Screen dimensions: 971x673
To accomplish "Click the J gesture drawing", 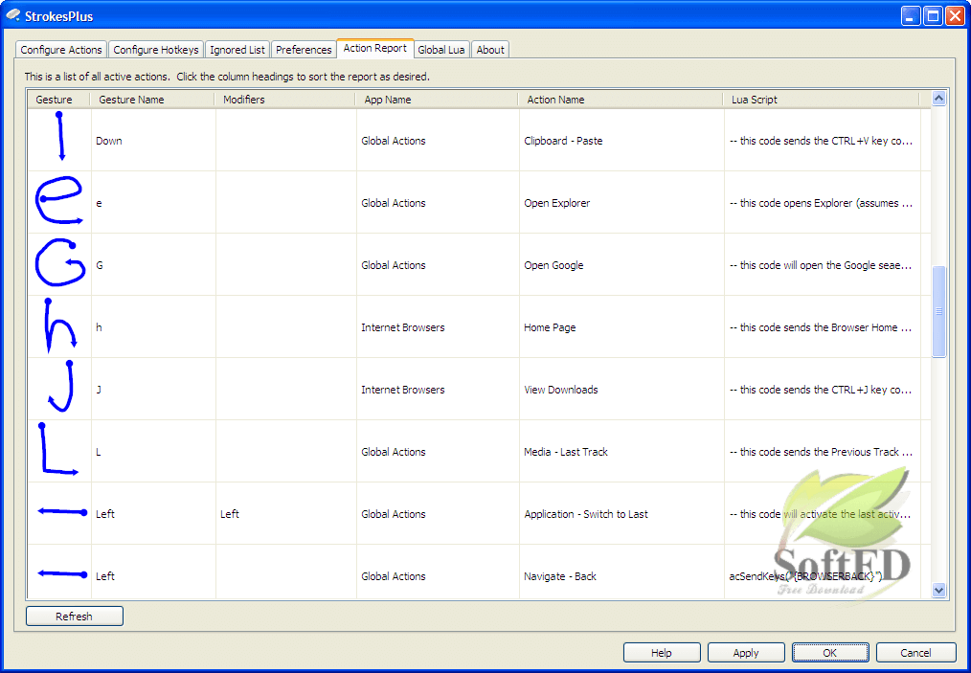I will tap(61, 387).
